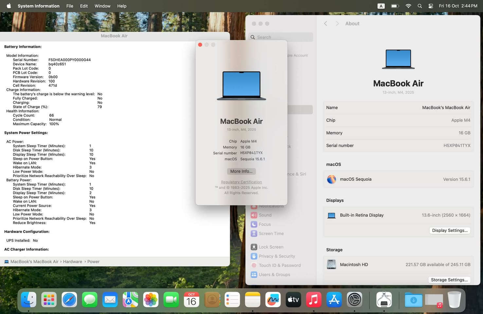Viewport: 483px width, 314px height.
Task: Click Hardware in System Information path bar
Action: pyautogui.click(x=73, y=262)
